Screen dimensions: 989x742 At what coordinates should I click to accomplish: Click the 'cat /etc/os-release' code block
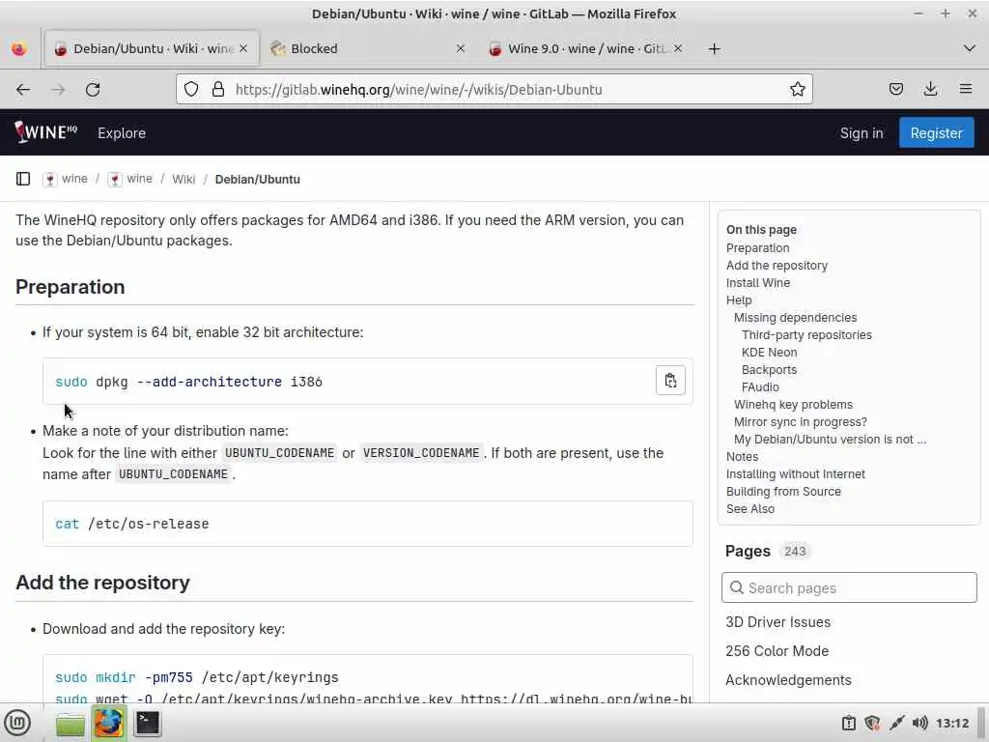(368, 524)
